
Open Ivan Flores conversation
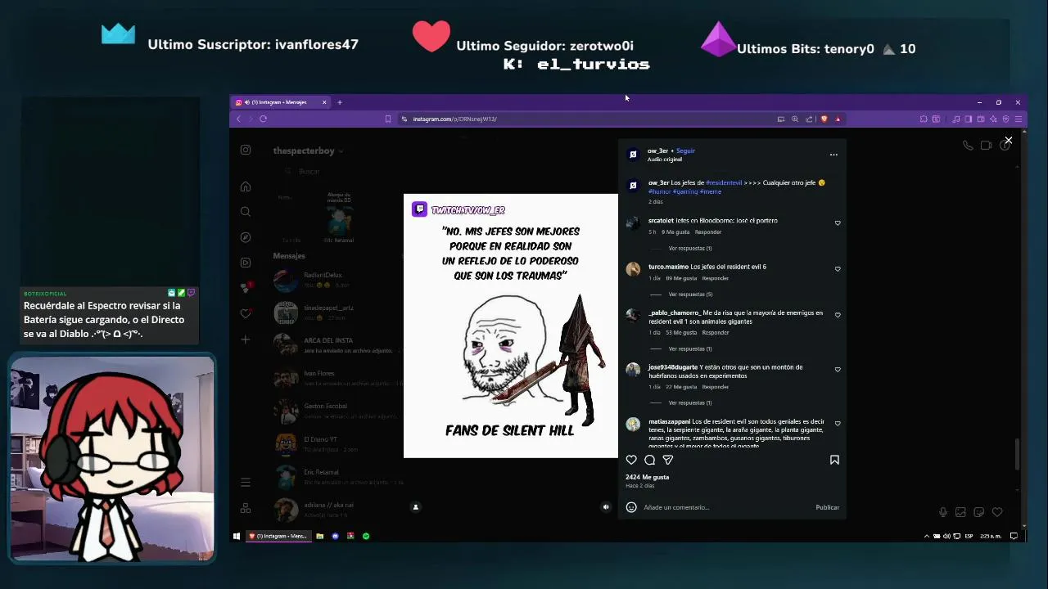coord(336,378)
